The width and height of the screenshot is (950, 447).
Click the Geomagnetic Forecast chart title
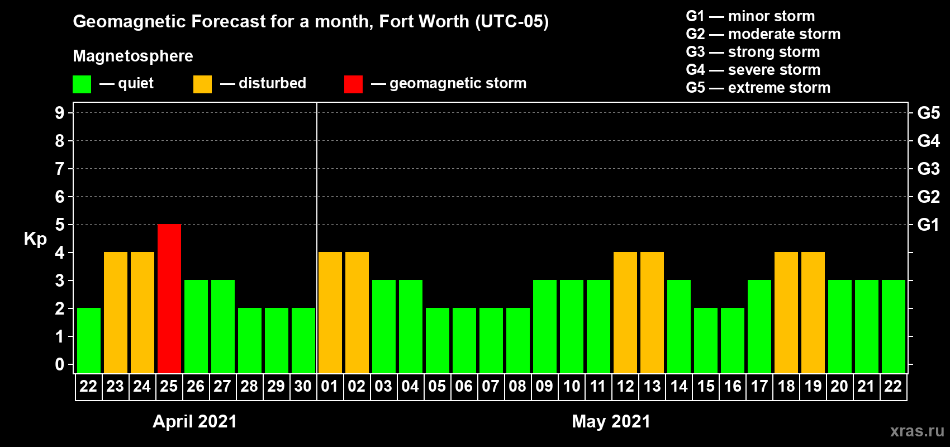click(311, 21)
